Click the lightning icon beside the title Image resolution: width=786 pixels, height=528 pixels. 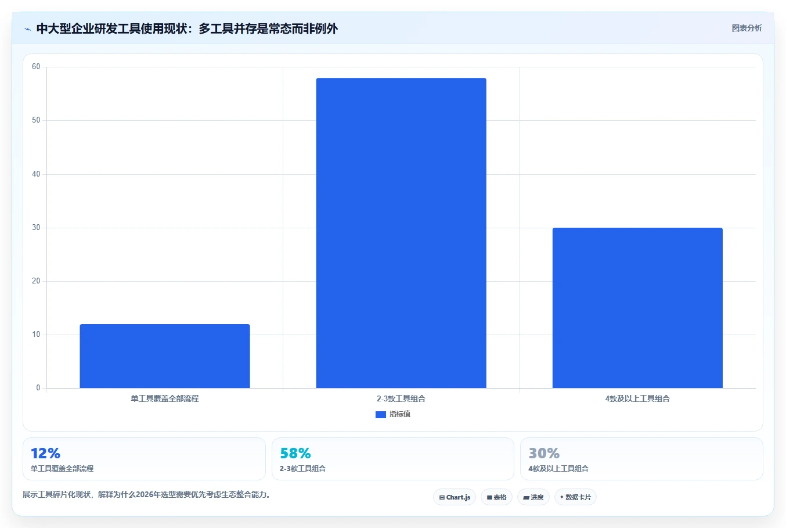click(27, 29)
